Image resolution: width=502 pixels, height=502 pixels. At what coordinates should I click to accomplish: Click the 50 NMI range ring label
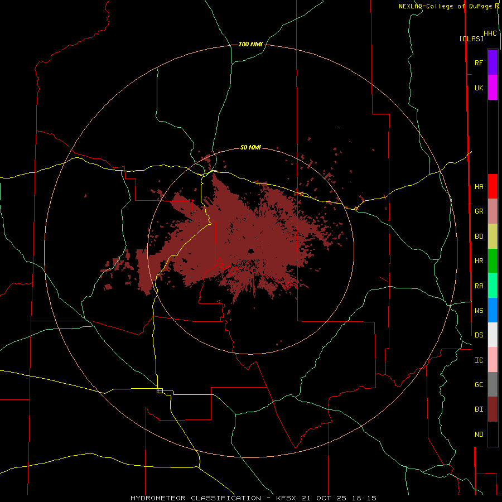tap(250, 147)
